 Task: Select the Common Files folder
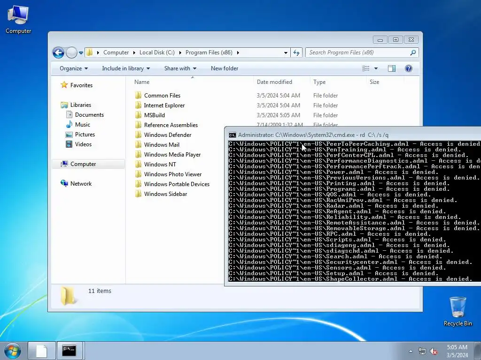(162, 96)
